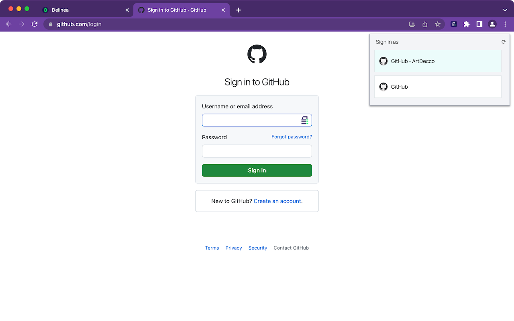Open the Privacy footer link

[234, 248]
